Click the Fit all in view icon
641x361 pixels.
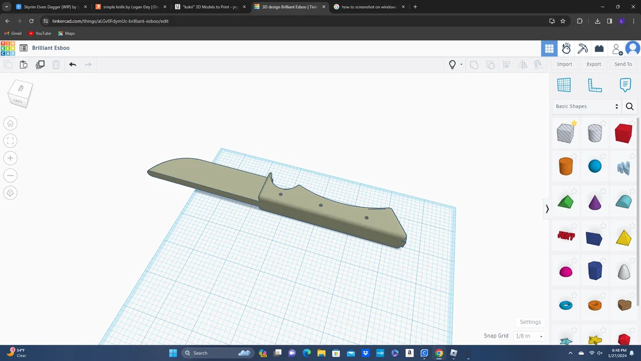click(x=10, y=141)
